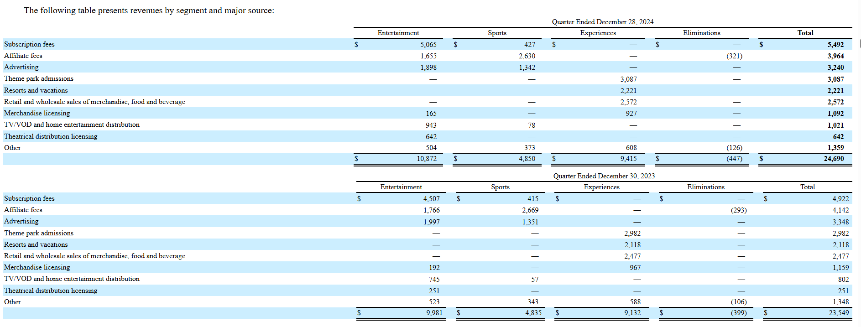Select the 2024 theme park admissions value 3,087
The height and width of the screenshot is (327, 861).
[628, 79]
